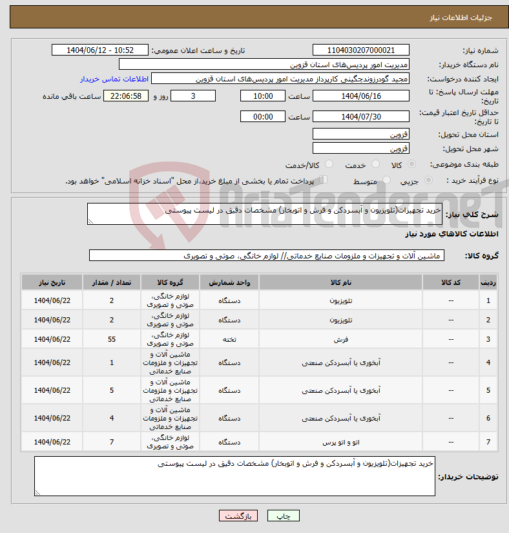Image resolution: width=509 pixels, height=533 pixels.
Task: Click آبخوری یا آبسردکن صنعتی in row 5
Action: (x=341, y=390)
